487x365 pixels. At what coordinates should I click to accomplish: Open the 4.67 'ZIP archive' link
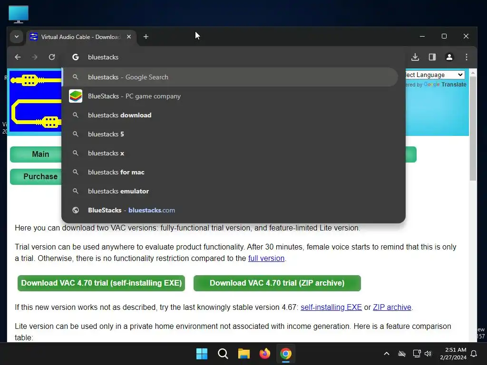click(x=392, y=307)
